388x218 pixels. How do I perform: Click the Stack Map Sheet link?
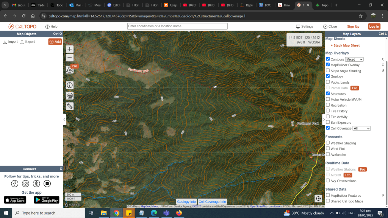[x=346, y=45]
